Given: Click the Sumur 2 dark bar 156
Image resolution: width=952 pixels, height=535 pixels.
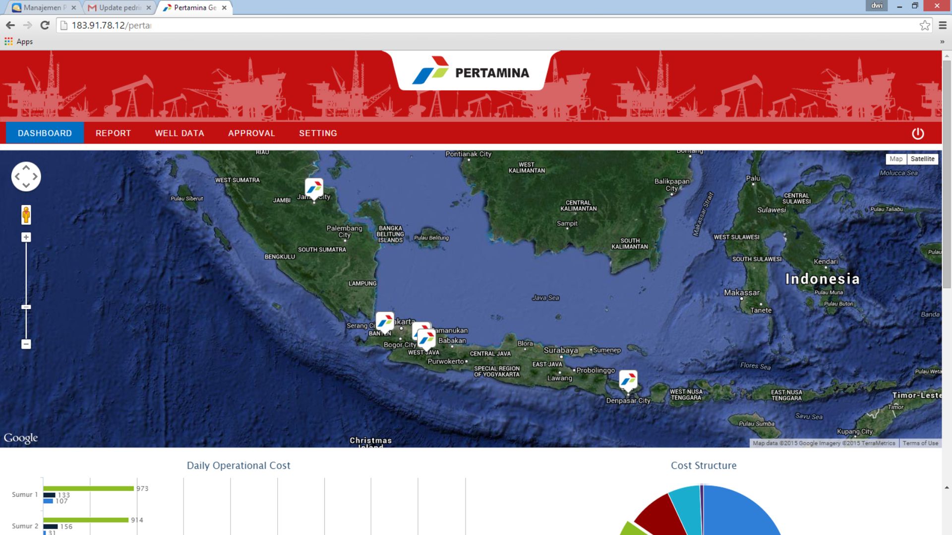Looking at the screenshot, I should point(51,527).
